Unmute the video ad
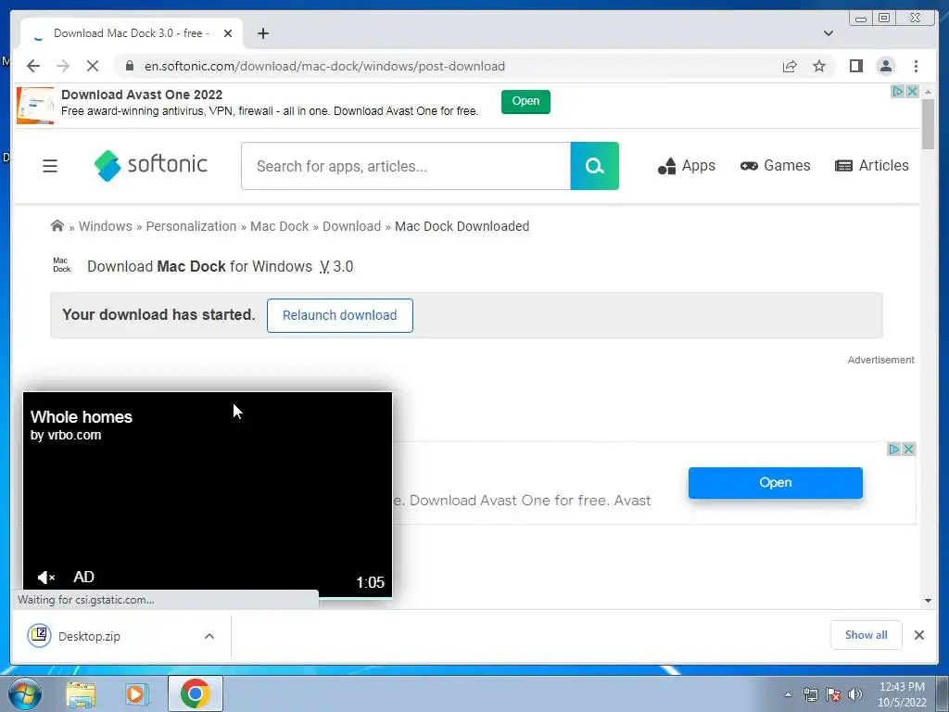 [46, 578]
